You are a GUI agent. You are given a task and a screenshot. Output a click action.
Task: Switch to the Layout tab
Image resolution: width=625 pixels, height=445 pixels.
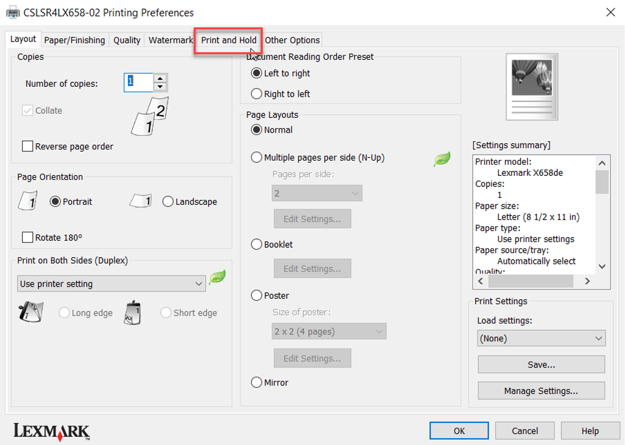tap(23, 39)
